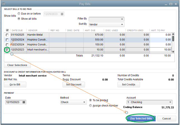Click the Clear Selections button
The image size is (180, 125).
tap(17, 65)
